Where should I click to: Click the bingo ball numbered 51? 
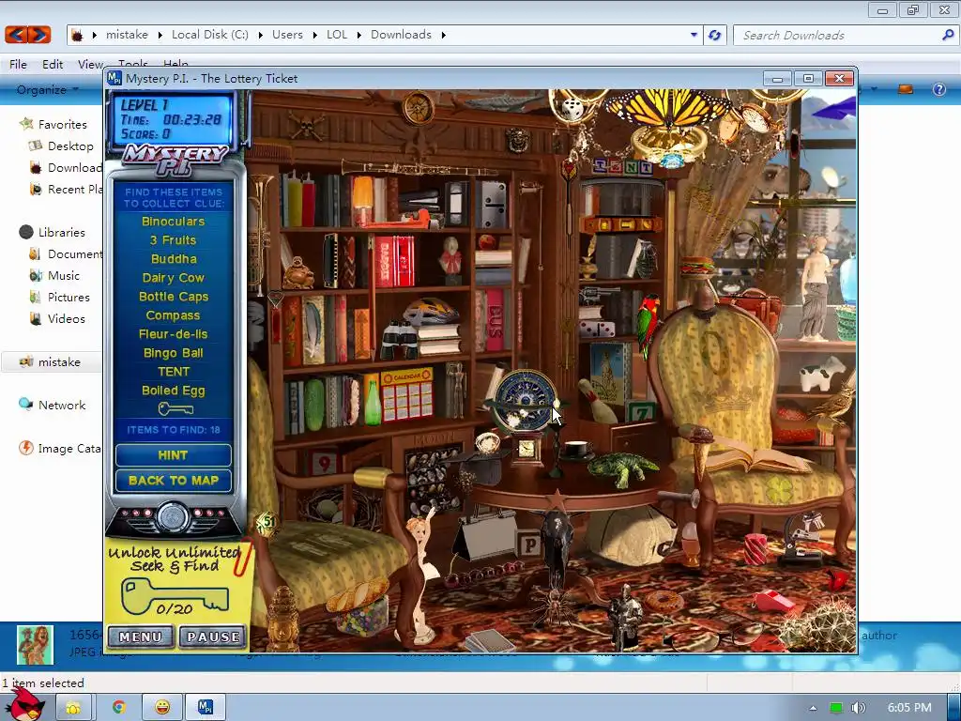coord(267,523)
